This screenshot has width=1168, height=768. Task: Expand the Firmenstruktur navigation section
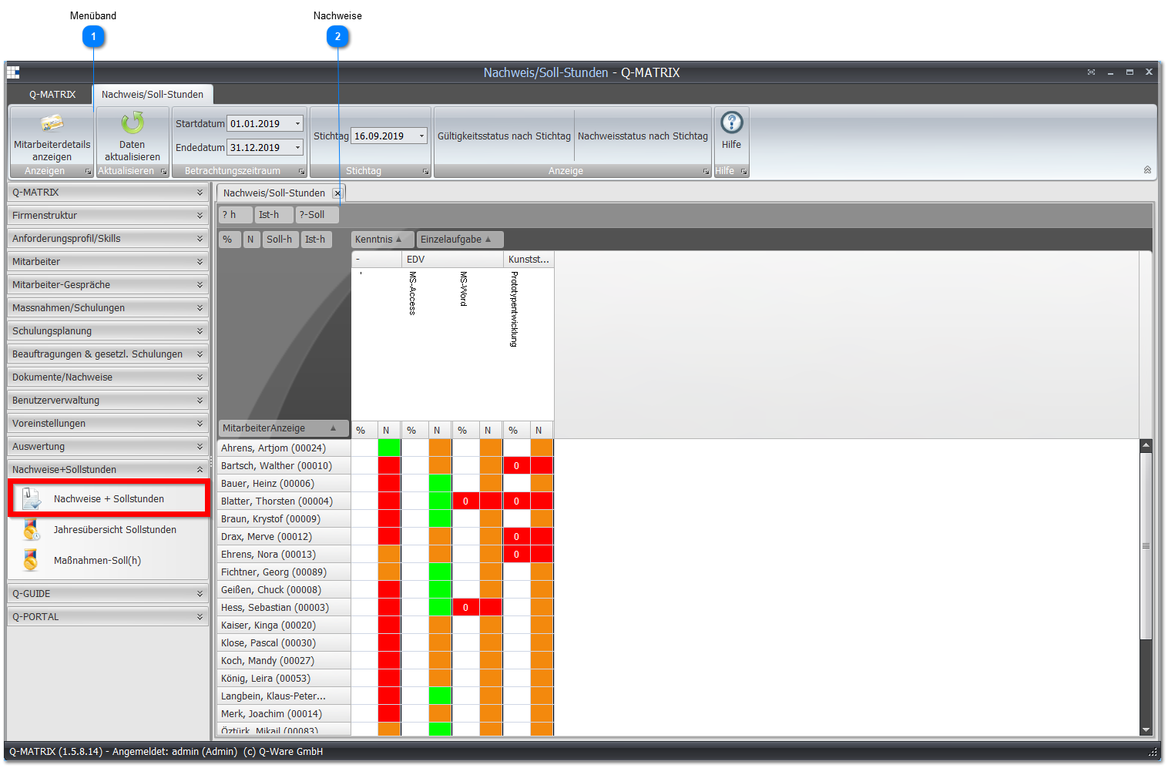[x=108, y=216]
